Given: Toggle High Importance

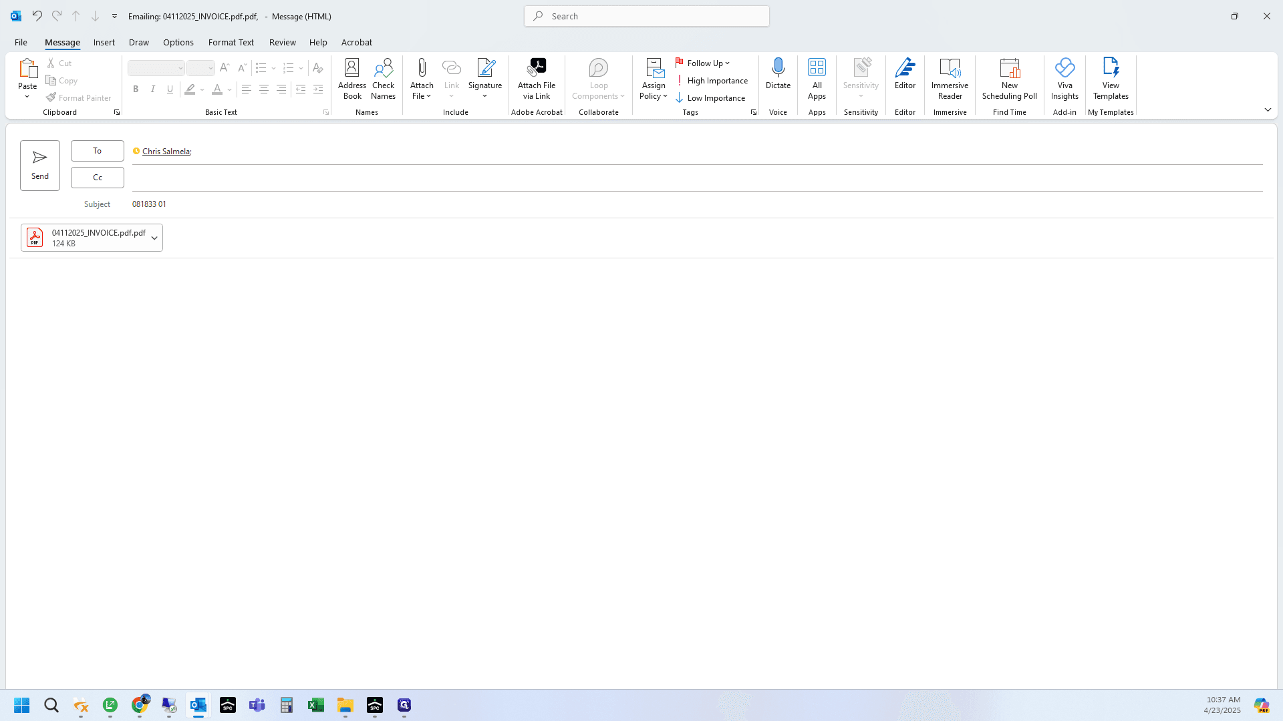Looking at the screenshot, I should [x=712, y=80].
